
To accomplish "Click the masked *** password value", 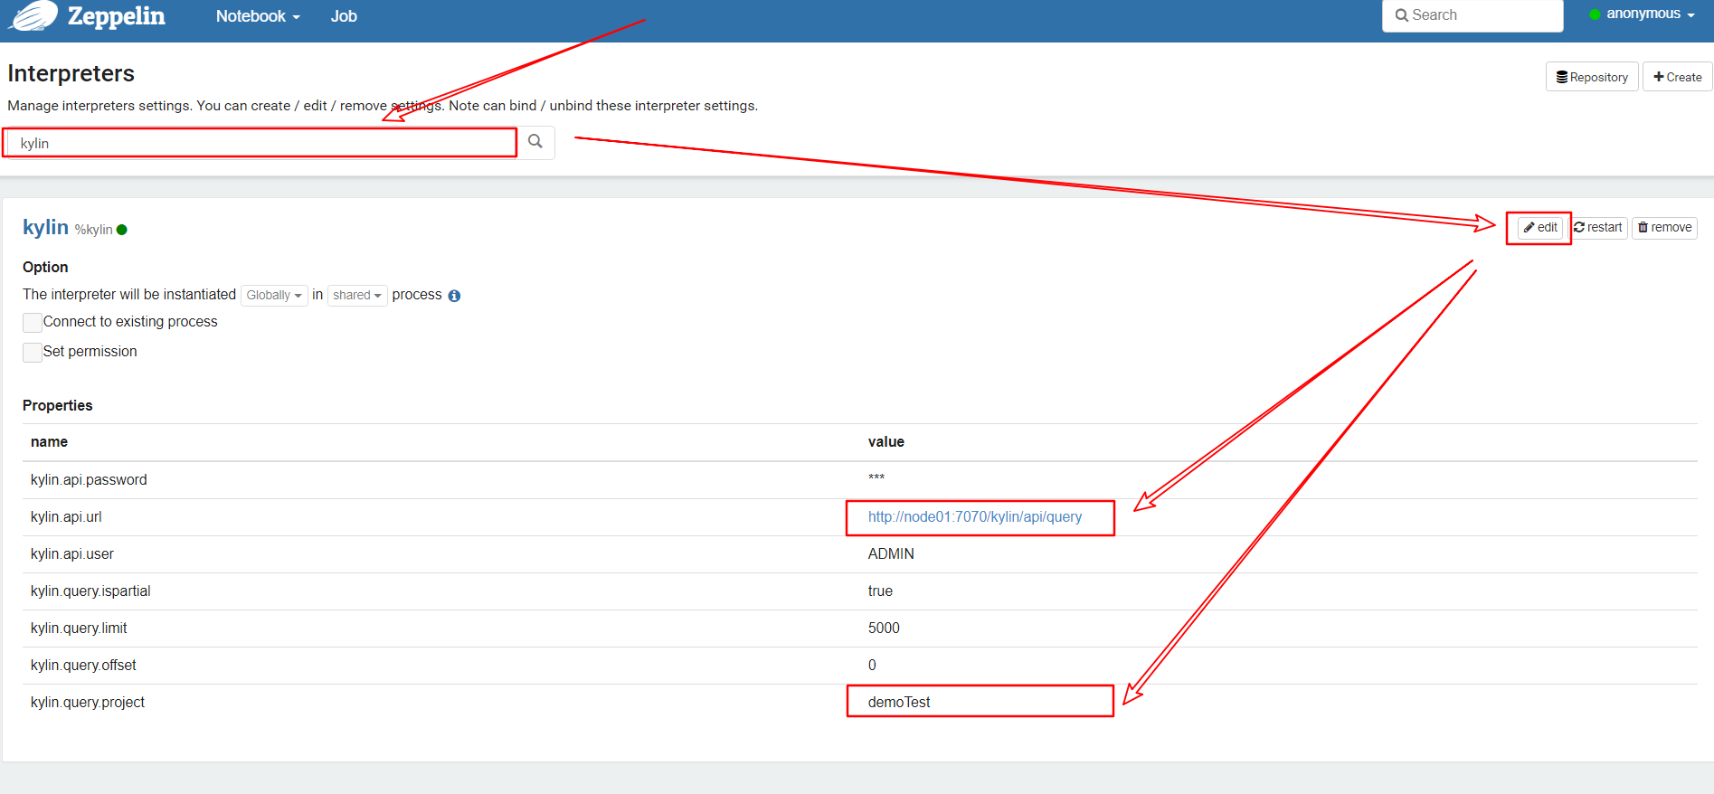I will tap(876, 478).
